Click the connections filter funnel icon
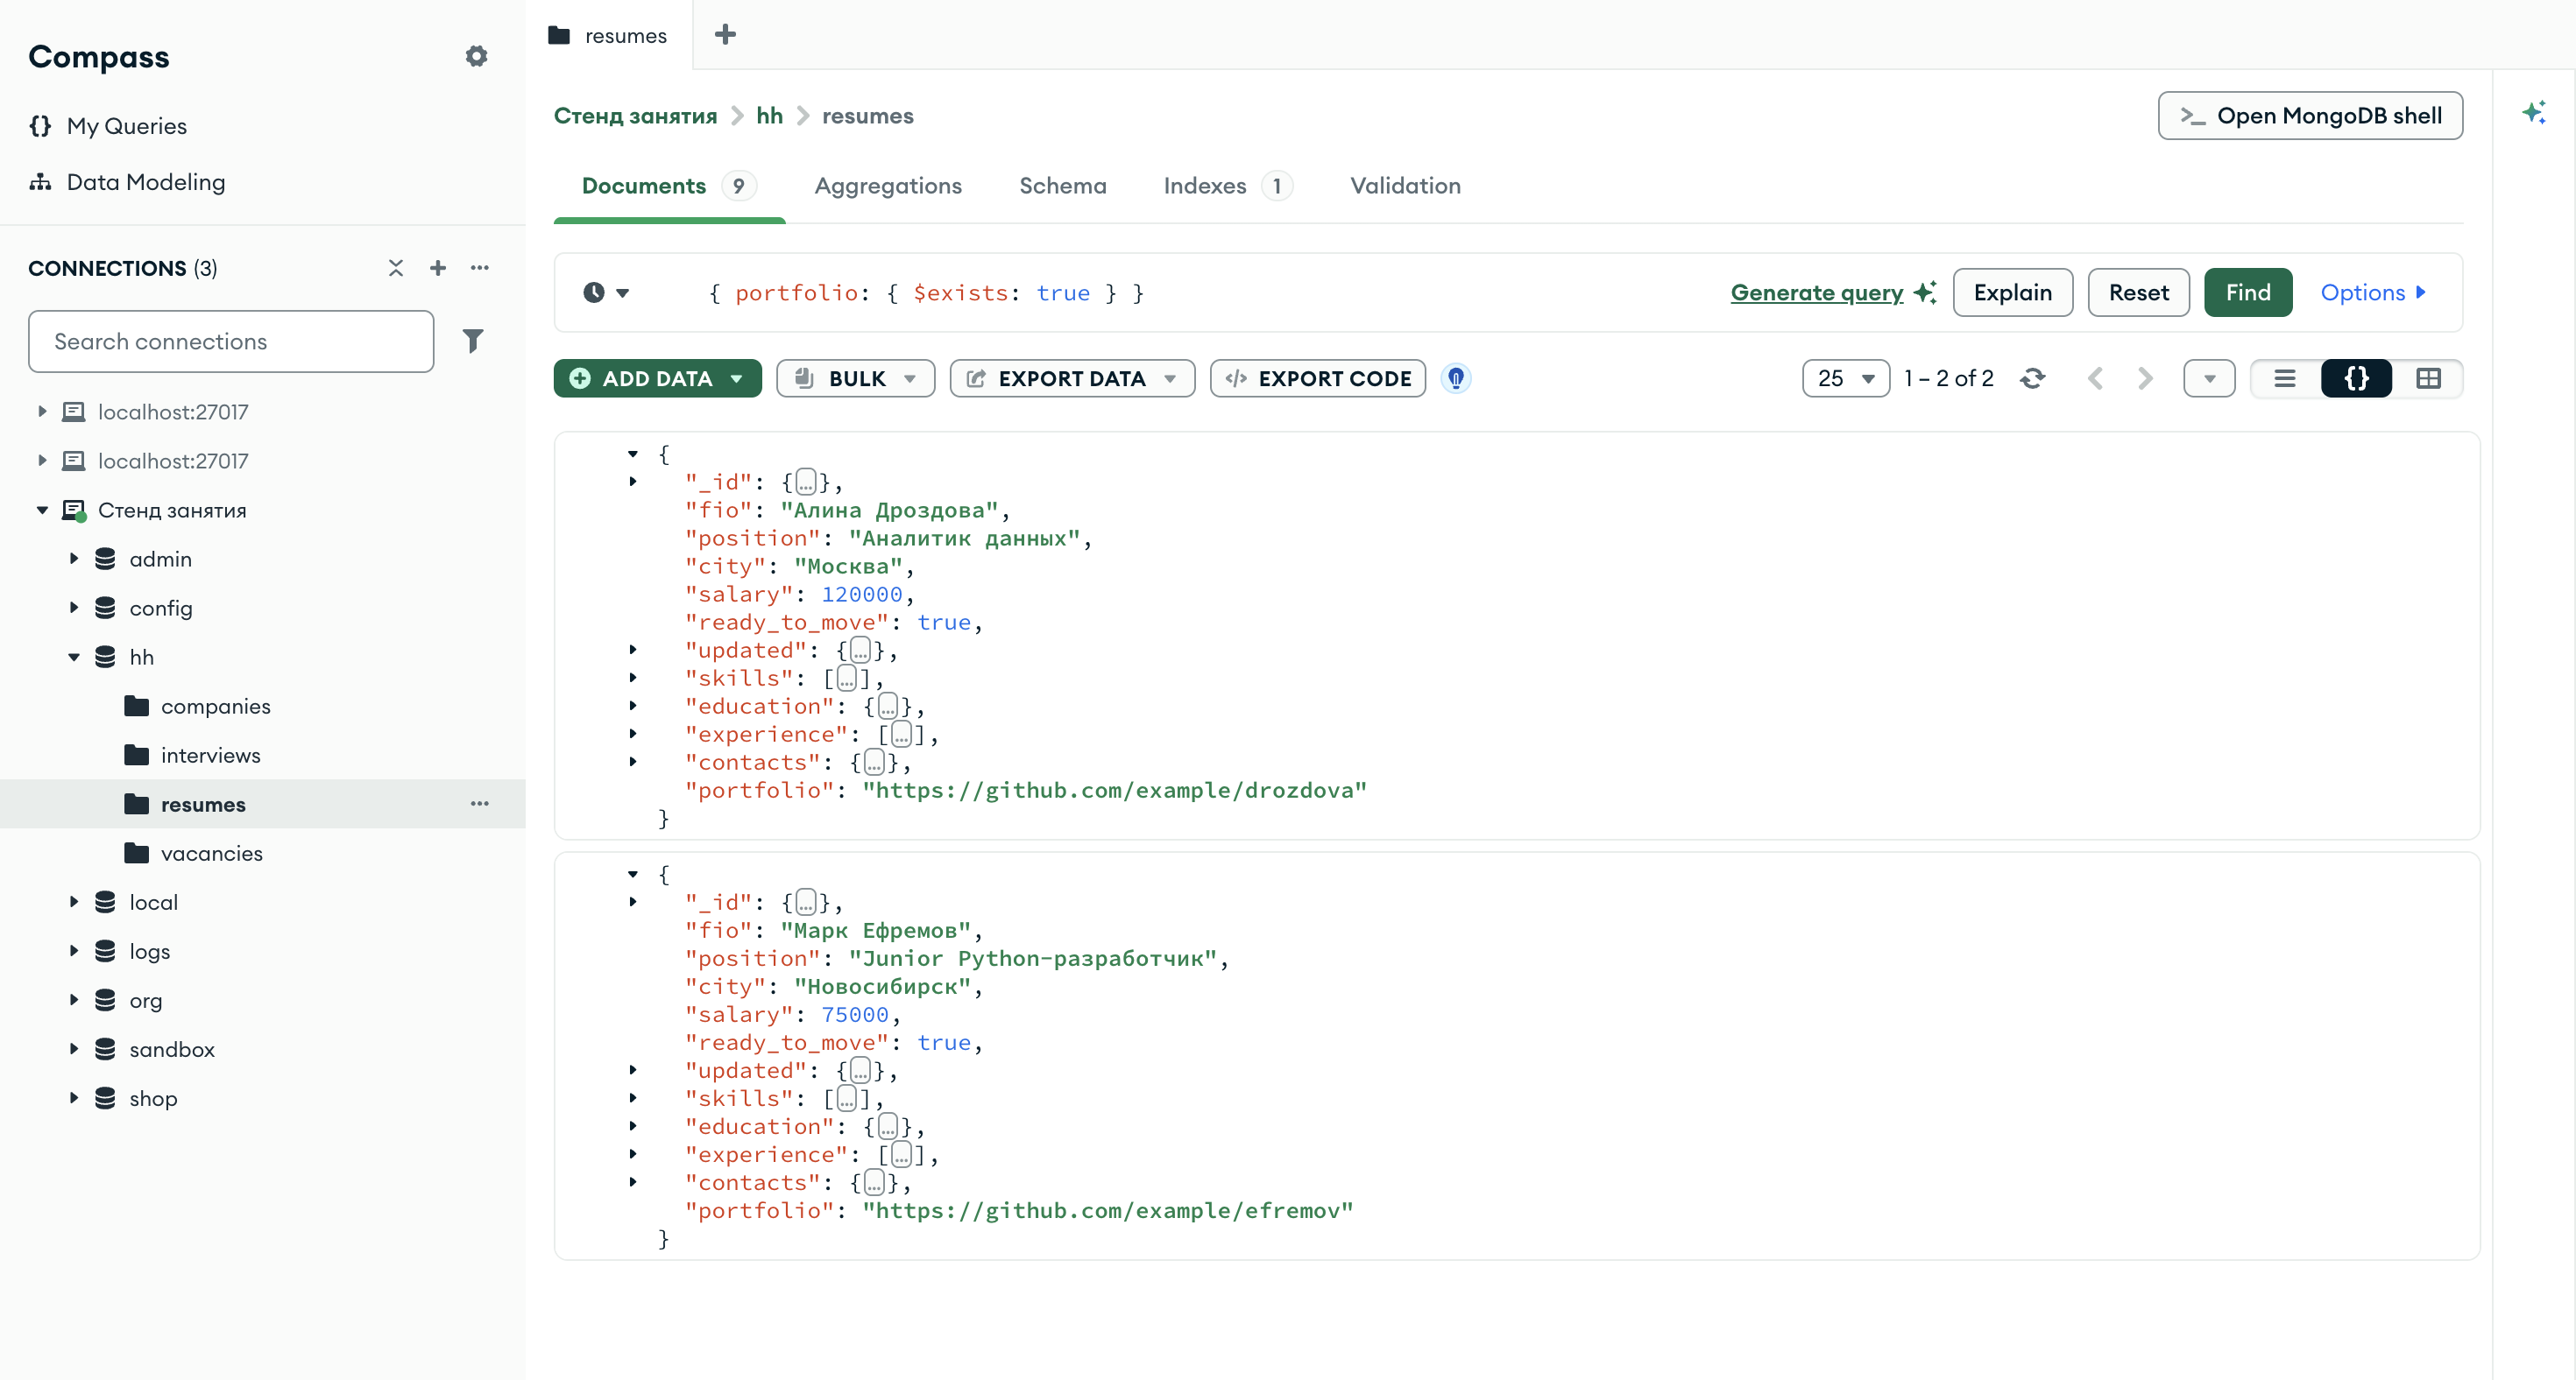This screenshot has width=2576, height=1380. pos(473,341)
